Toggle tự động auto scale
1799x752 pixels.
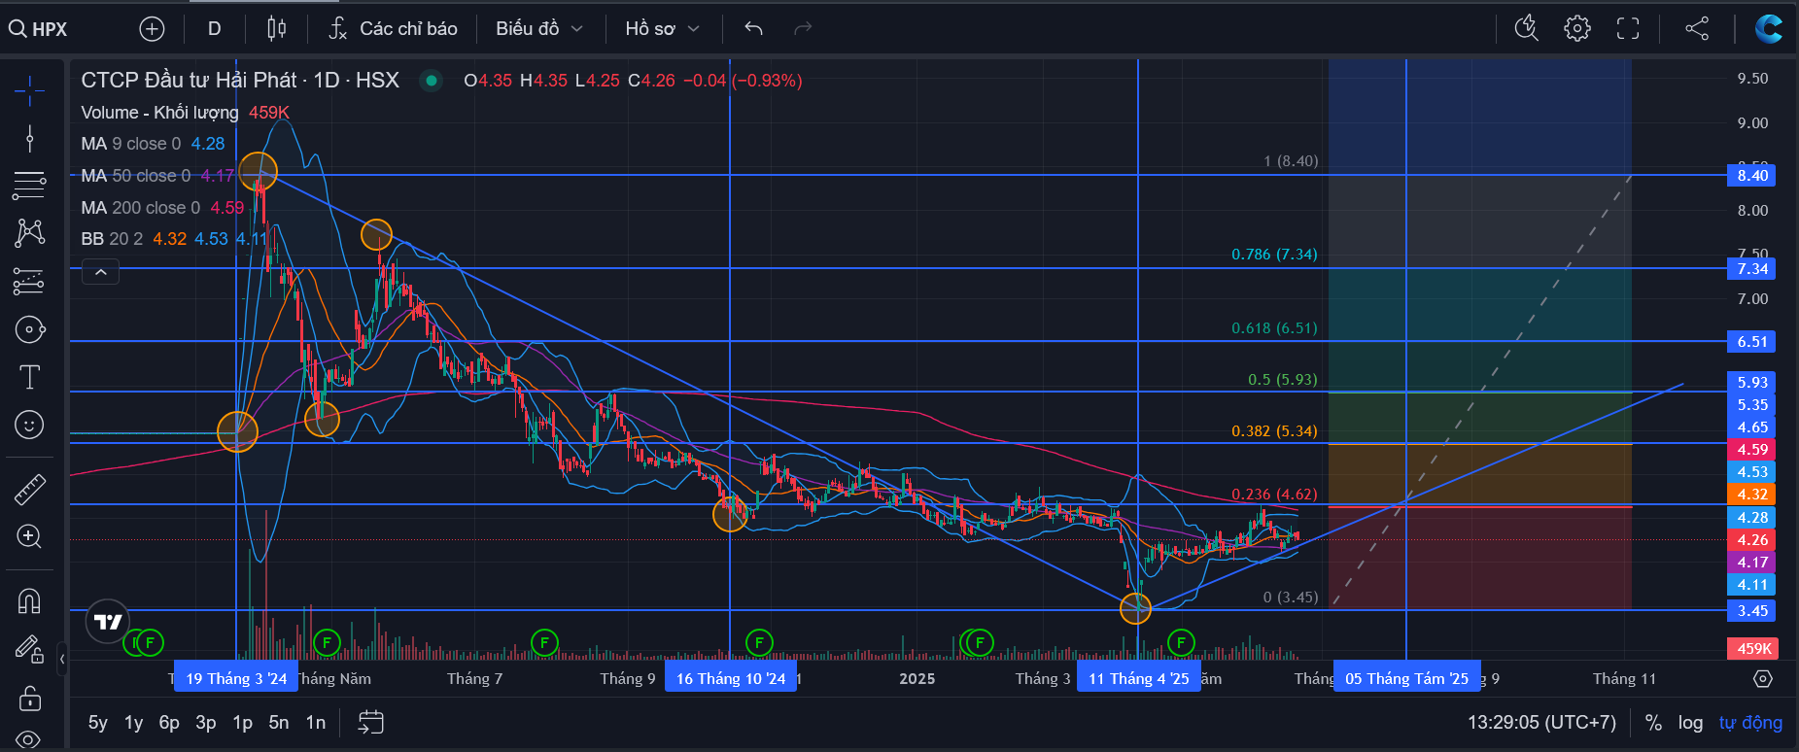coord(1750,723)
